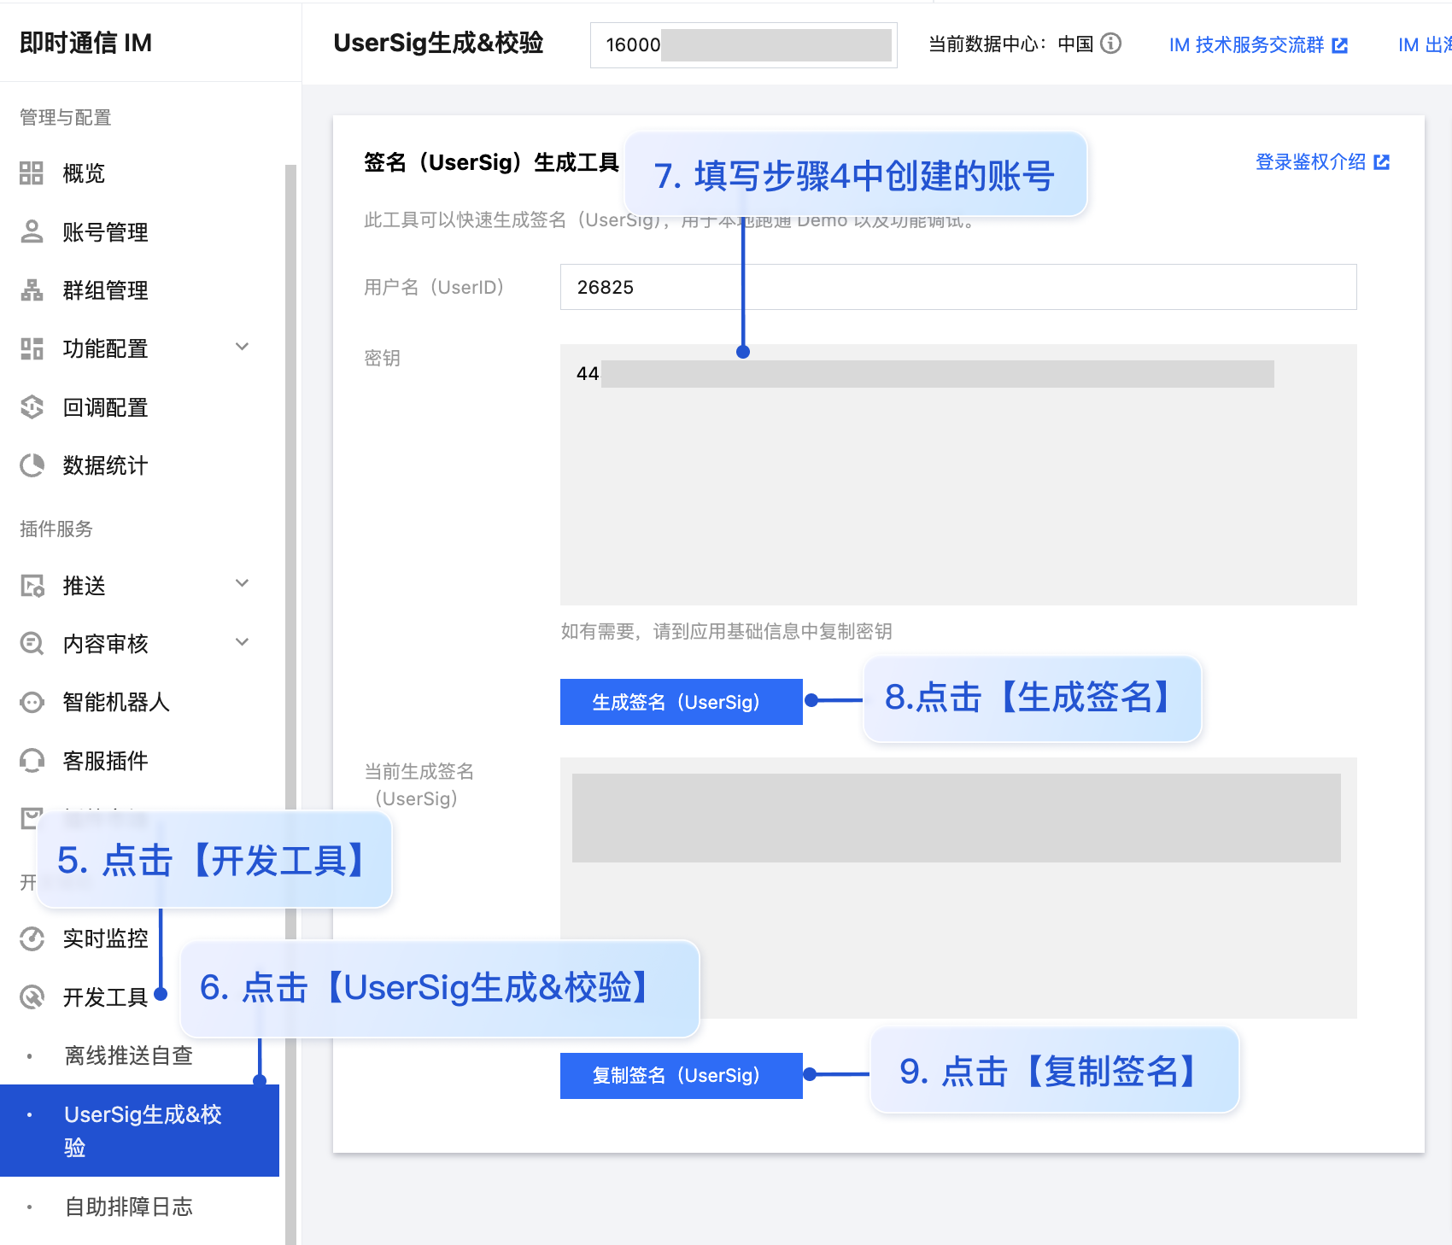This screenshot has width=1452, height=1245.
Task: Expand the 功能配置 section chevron
Action: point(242,347)
